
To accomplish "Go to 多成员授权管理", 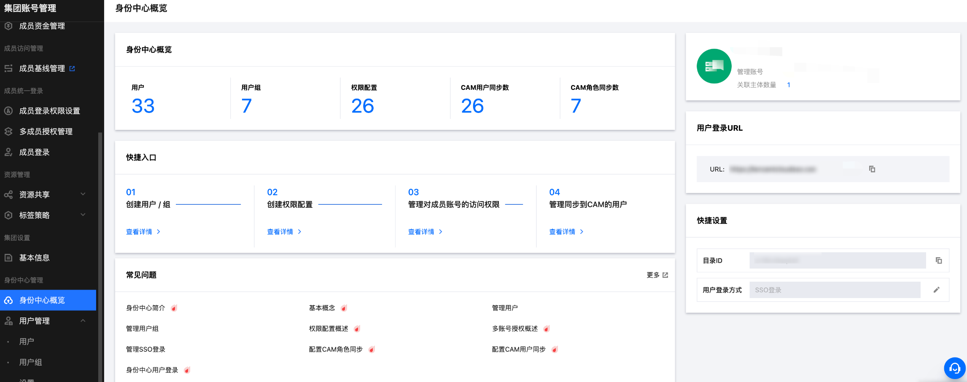I will pos(46,132).
